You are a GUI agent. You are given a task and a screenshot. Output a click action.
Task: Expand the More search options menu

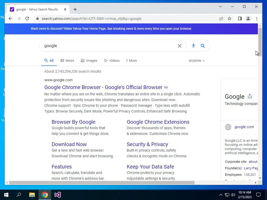[x=131, y=60]
